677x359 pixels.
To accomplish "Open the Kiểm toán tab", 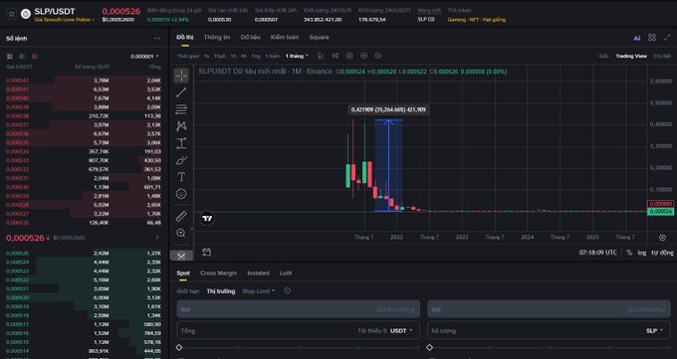I will pyautogui.click(x=285, y=38).
